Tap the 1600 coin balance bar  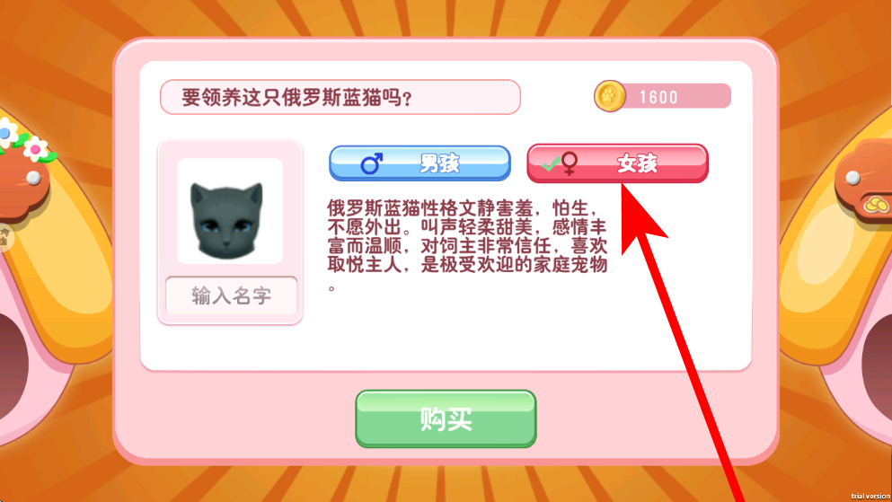pos(663,96)
